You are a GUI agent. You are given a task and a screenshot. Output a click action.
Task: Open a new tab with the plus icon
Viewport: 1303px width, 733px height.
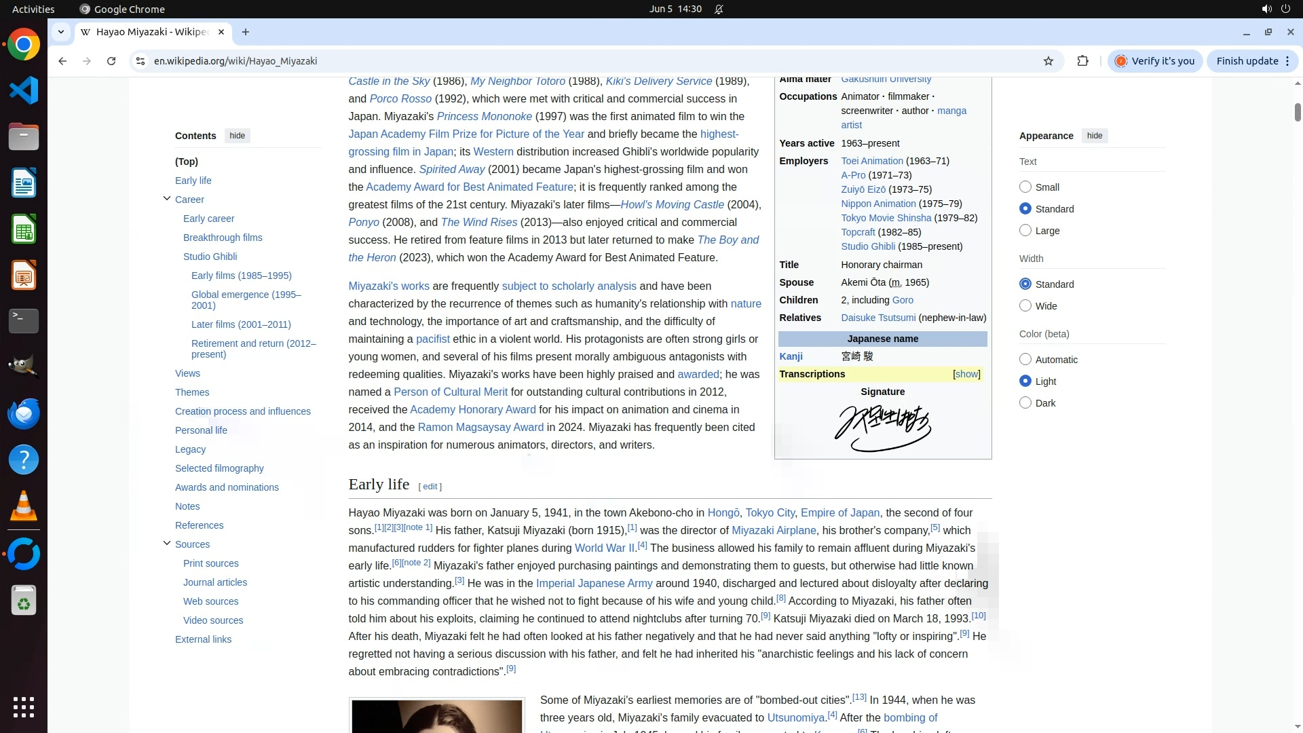coord(246,32)
